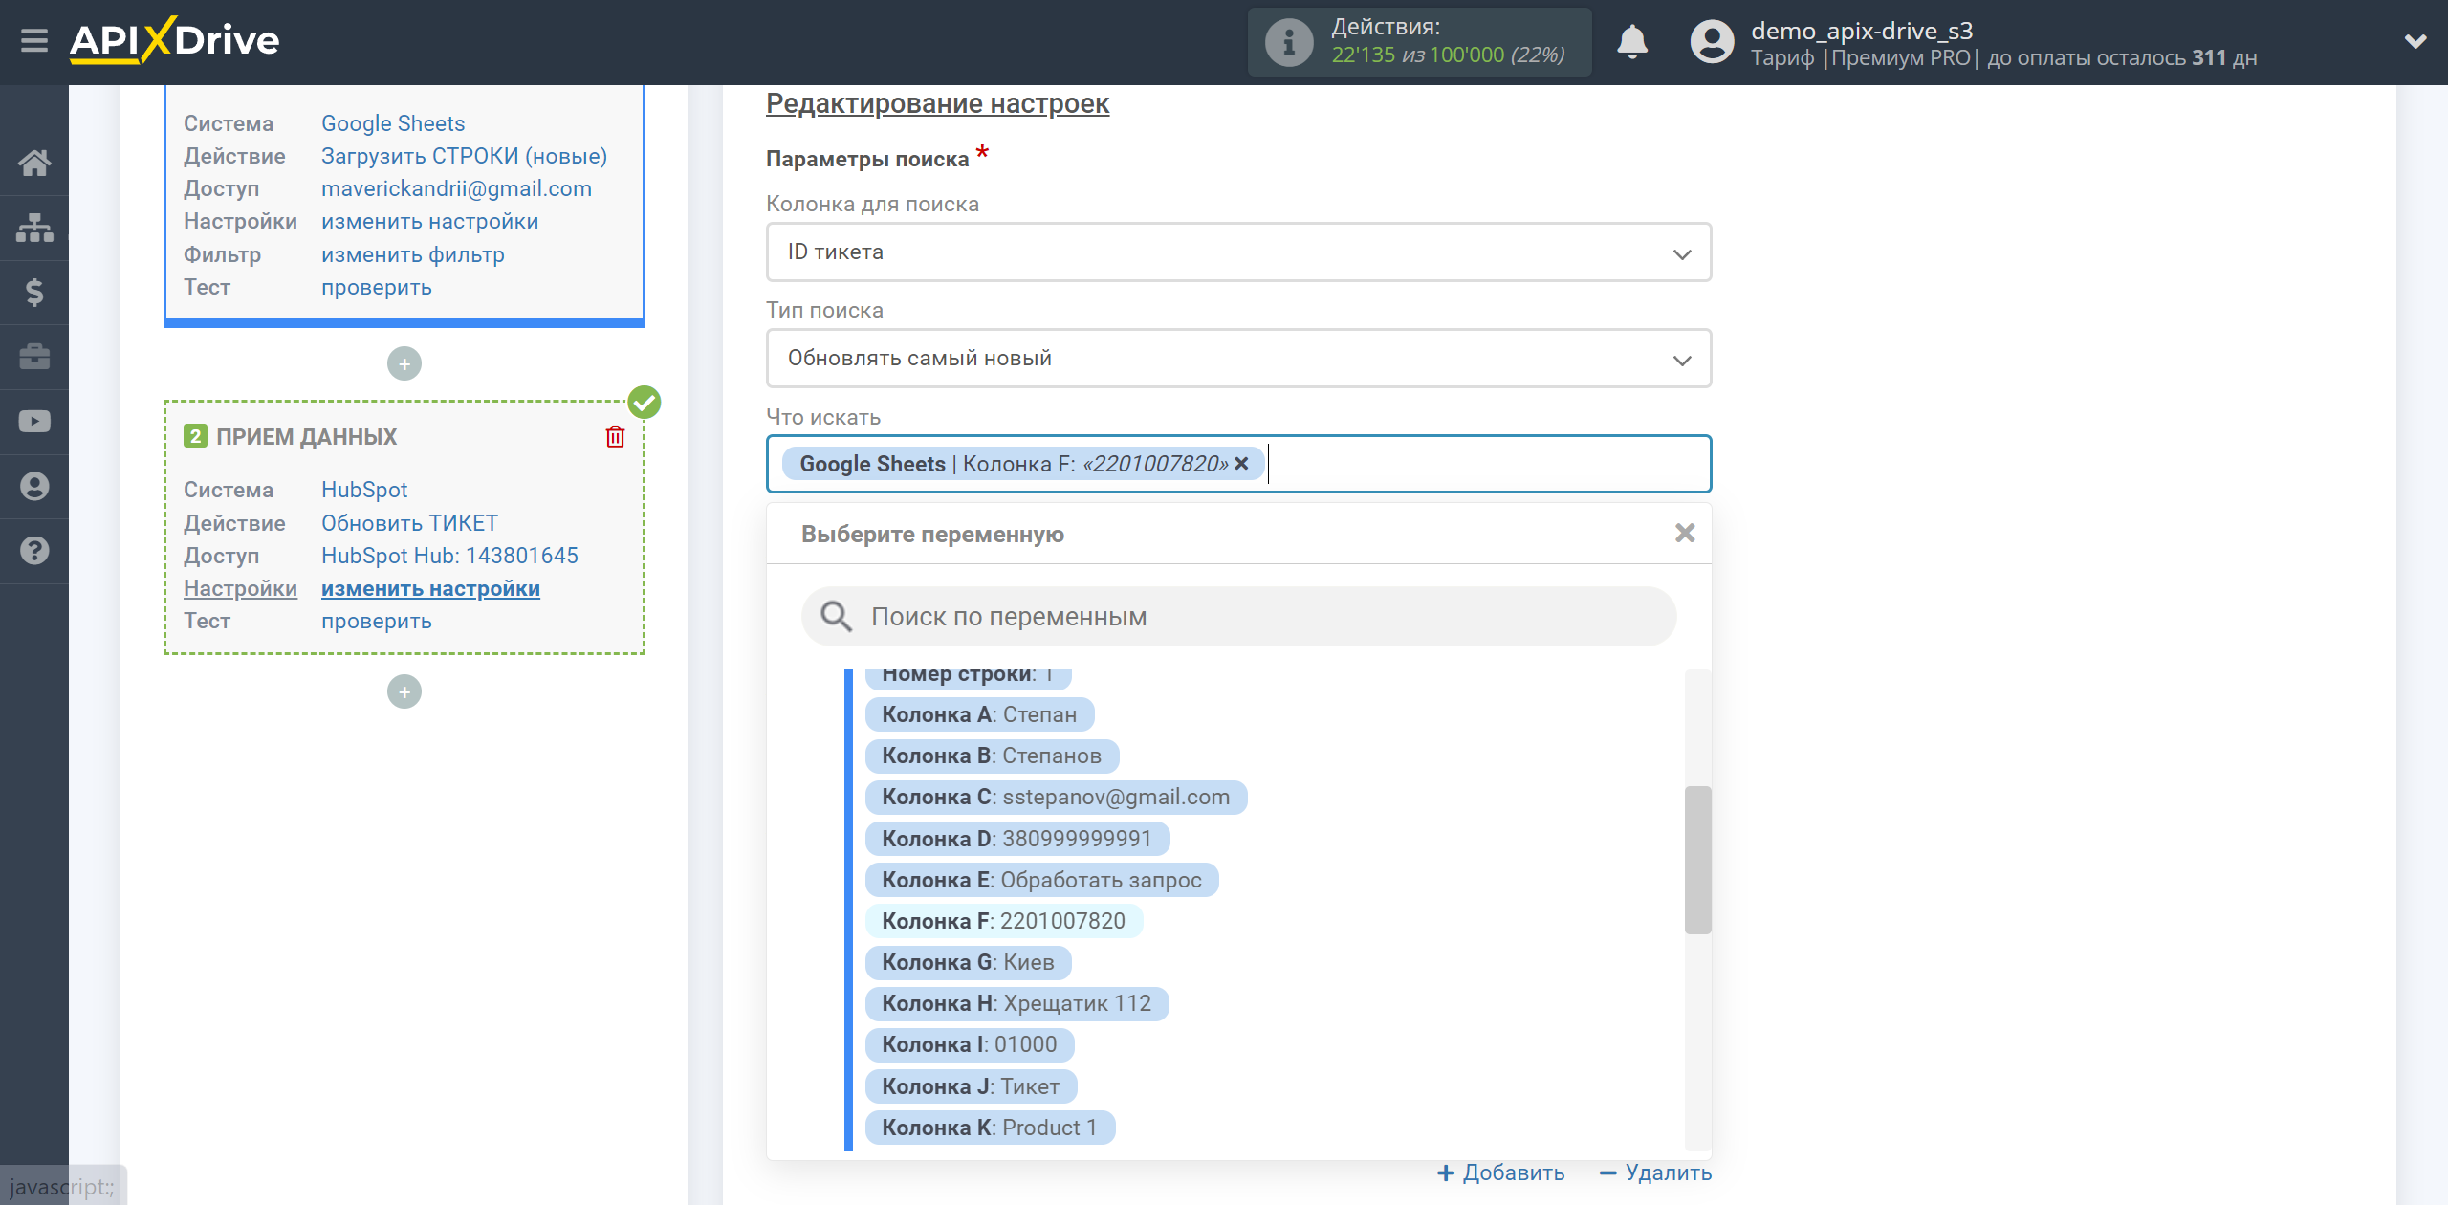The height and width of the screenshot is (1205, 2448).
Task: Focus the Поиск по переменным field
Action: pyautogui.click(x=1238, y=616)
